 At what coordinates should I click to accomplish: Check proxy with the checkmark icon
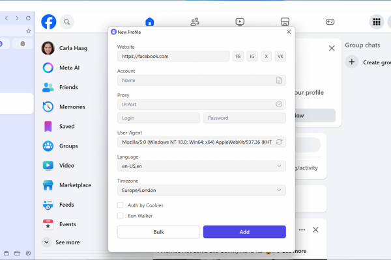pos(279,104)
